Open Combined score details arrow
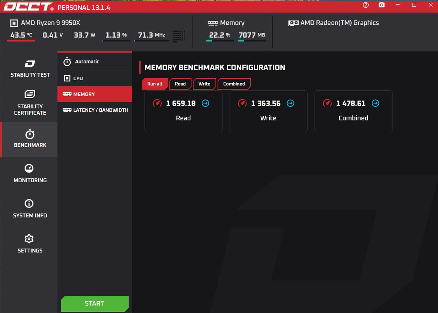Image resolution: width=438 pixels, height=313 pixels. 376,103
